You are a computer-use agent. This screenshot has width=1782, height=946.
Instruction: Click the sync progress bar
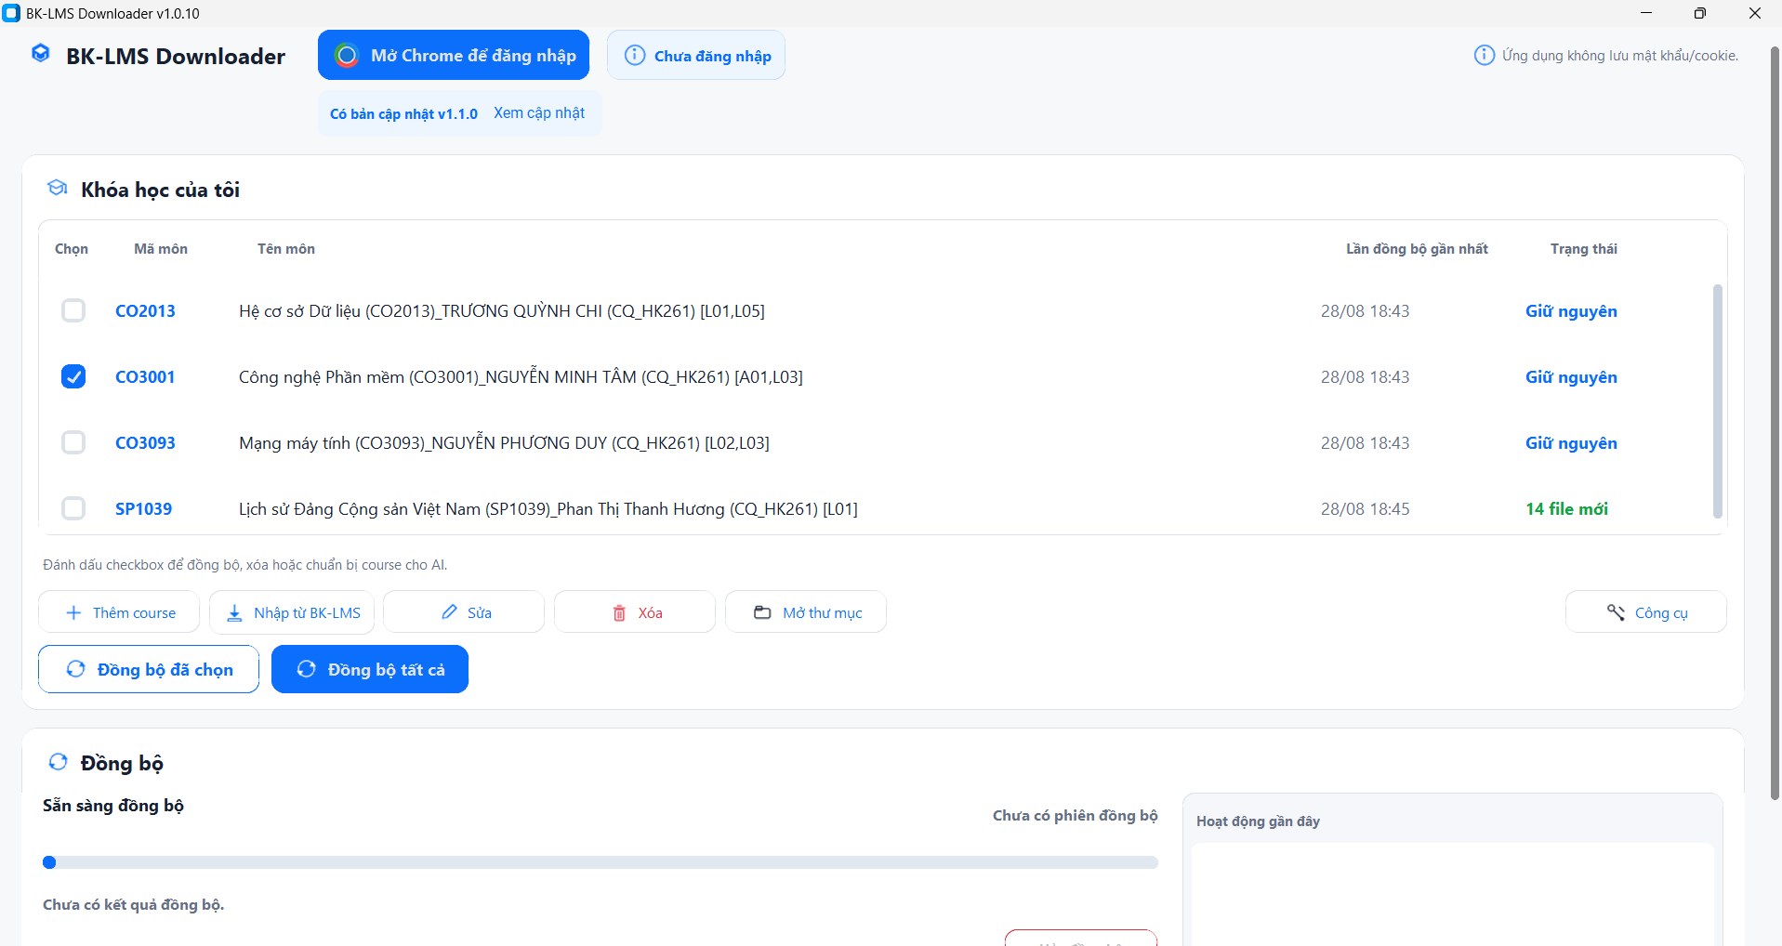pos(601,862)
